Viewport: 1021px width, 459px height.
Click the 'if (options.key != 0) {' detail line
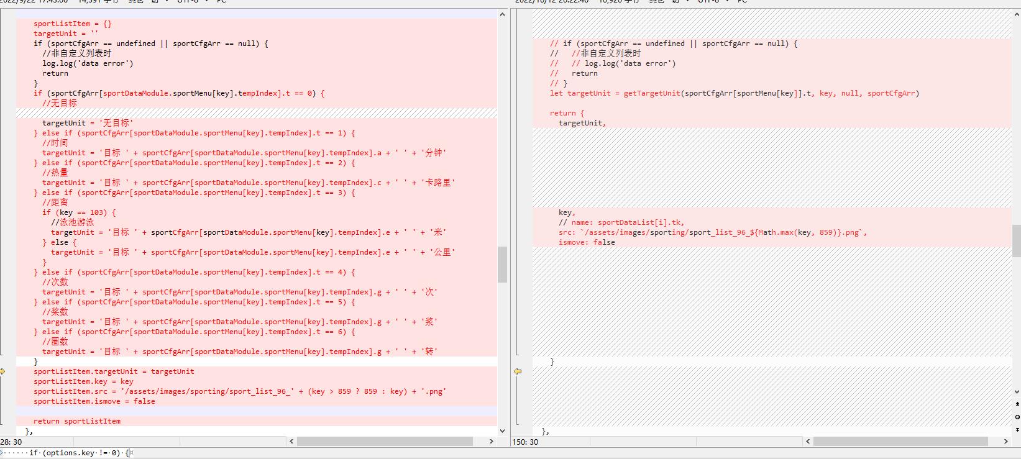click(79, 453)
